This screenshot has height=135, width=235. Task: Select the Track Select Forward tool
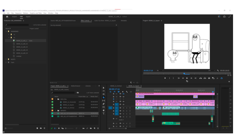click(x=104, y=91)
